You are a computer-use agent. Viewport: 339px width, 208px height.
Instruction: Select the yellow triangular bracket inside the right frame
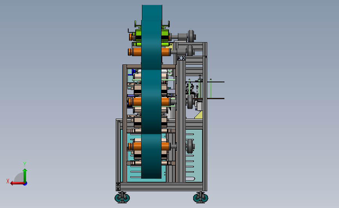[199, 115]
